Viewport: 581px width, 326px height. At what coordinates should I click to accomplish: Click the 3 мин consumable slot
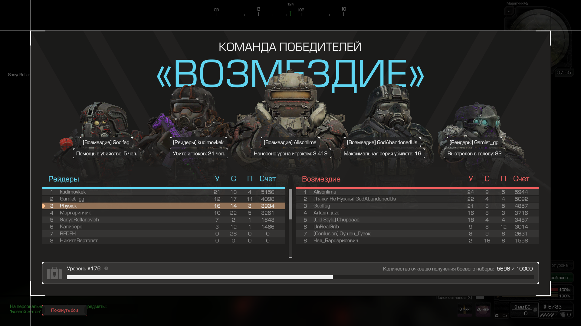pos(464,310)
